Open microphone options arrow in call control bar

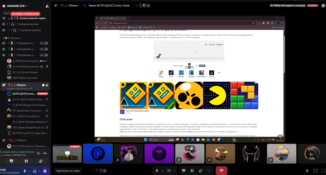[162, 171]
